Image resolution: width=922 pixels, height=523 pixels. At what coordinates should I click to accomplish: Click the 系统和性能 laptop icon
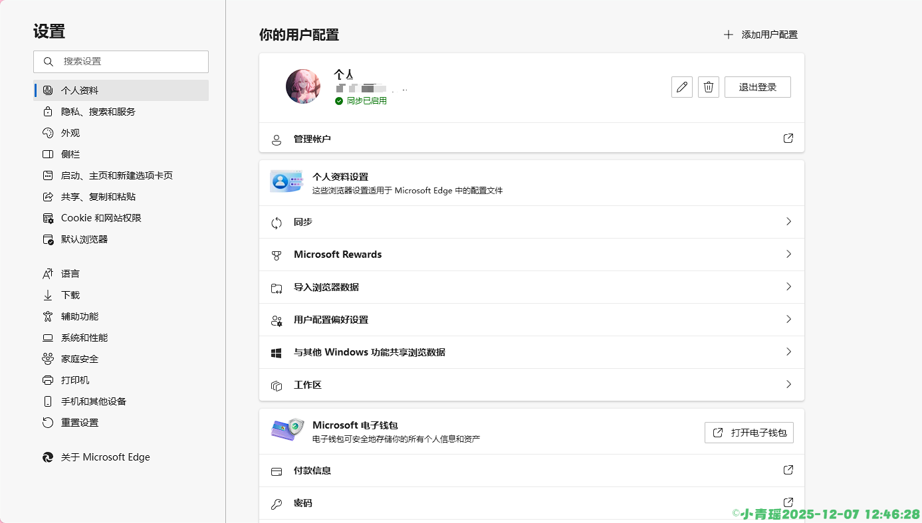click(48, 338)
